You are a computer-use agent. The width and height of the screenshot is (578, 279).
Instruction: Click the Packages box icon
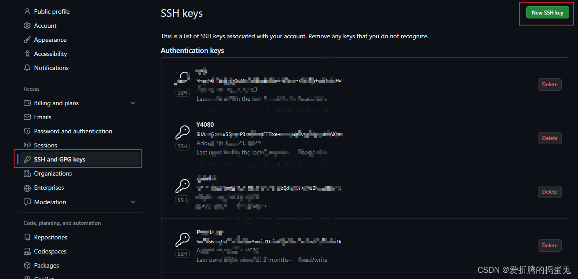tap(27, 265)
